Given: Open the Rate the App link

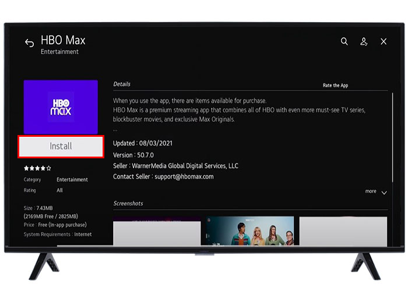Looking at the screenshot, I should click(x=335, y=86).
